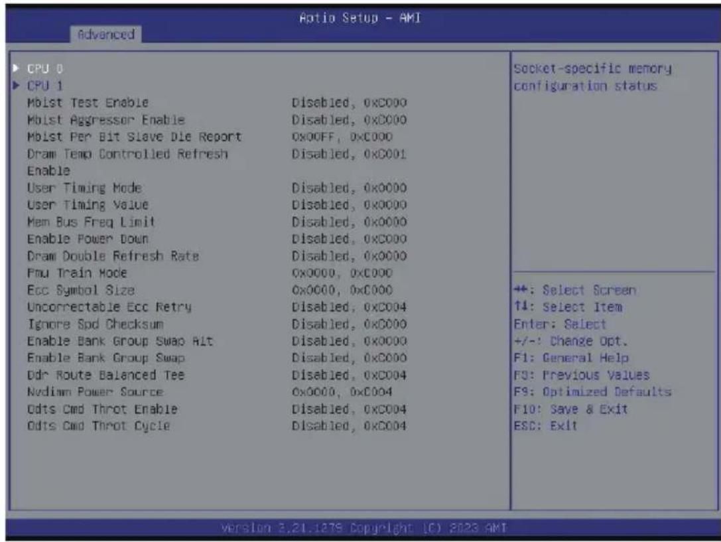The height and width of the screenshot is (542, 721).
Task: Click the Version 2.21.1279 copyright footer
Action: pos(363,528)
